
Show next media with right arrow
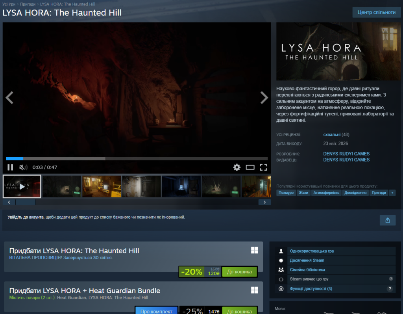pos(264,98)
